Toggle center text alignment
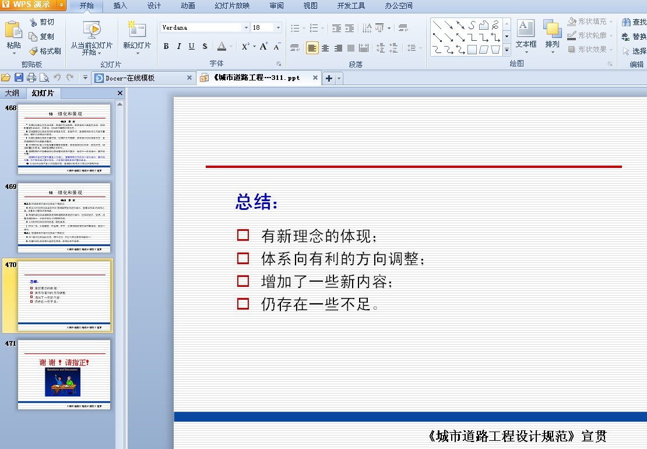This screenshot has height=449, width=647. 325,48
